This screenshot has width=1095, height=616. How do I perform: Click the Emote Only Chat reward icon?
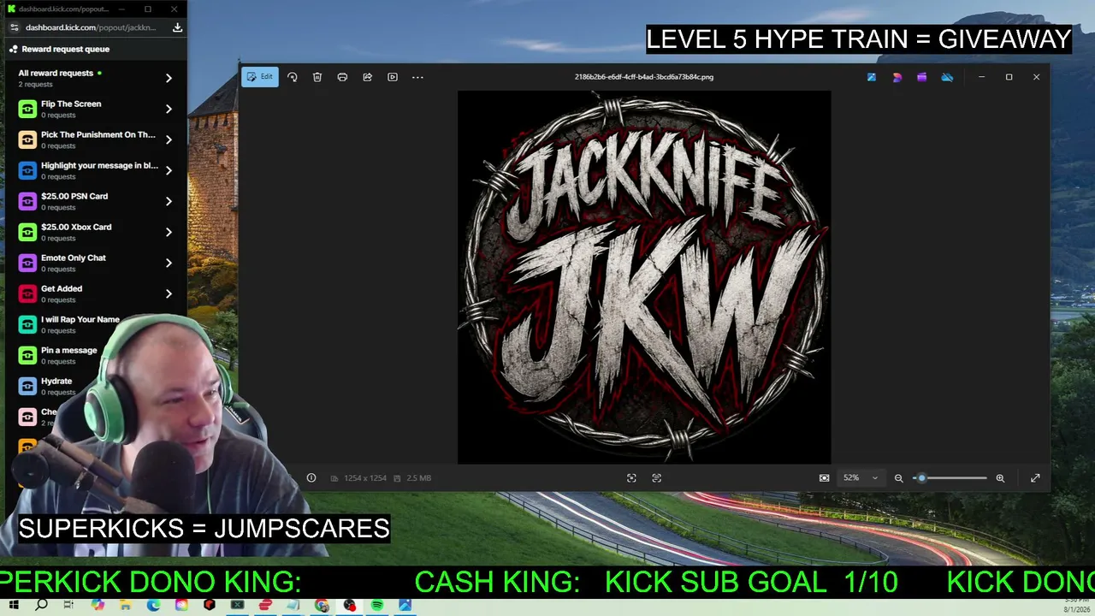click(27, 263)
